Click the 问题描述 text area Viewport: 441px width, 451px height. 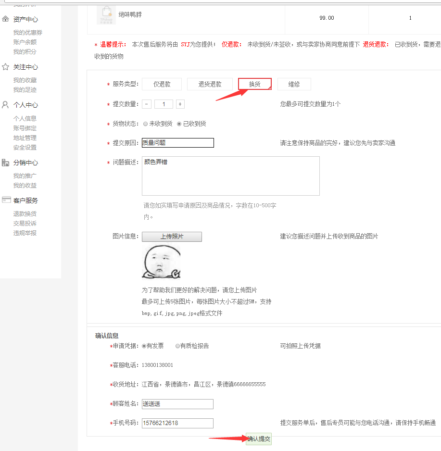pos(230,176)
